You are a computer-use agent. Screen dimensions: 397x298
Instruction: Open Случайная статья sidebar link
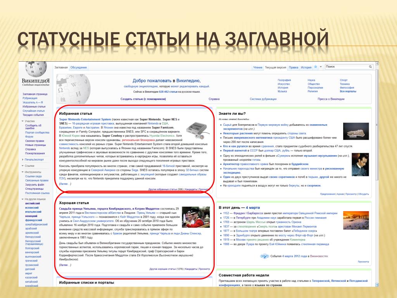click(33, 111)
